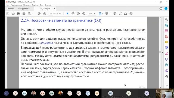174x98 pixels.
Task: Select participant avatar КА
Action: tap(24, 93)
